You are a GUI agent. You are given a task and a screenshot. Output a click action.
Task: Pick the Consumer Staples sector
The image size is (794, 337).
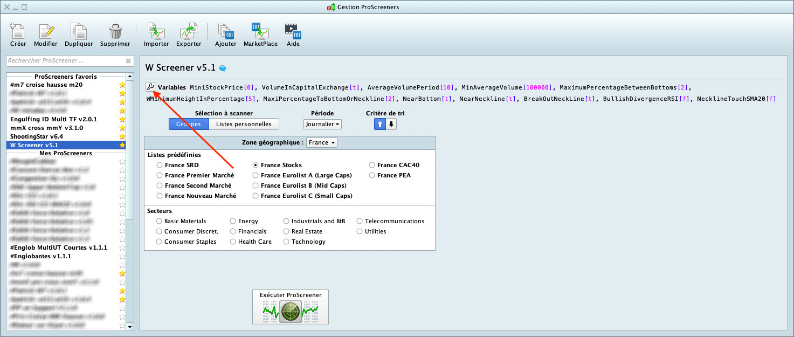159,242
